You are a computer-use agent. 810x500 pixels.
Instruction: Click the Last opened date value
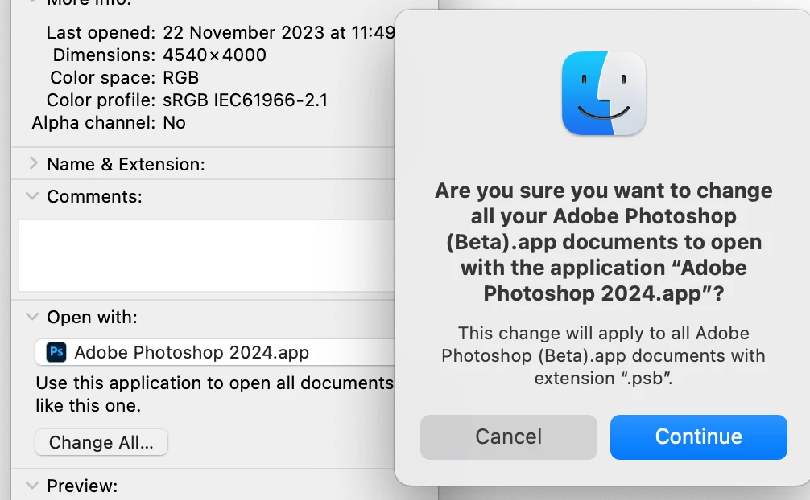279,32
